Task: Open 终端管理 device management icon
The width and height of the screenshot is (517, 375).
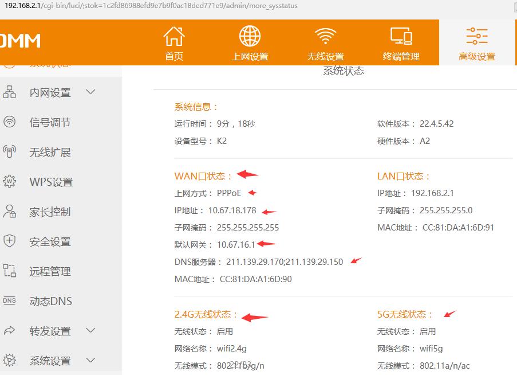Action: tap(401, 35)
